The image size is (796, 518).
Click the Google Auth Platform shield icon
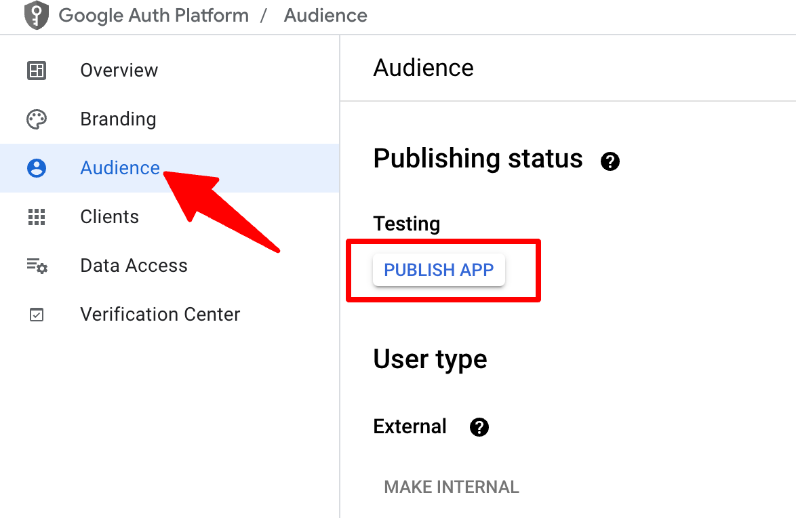point(37,16)
